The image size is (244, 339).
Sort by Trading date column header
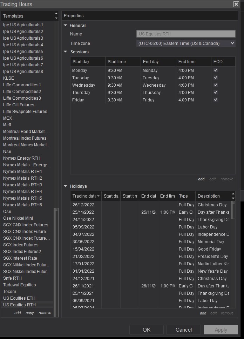tap(86, 196)
